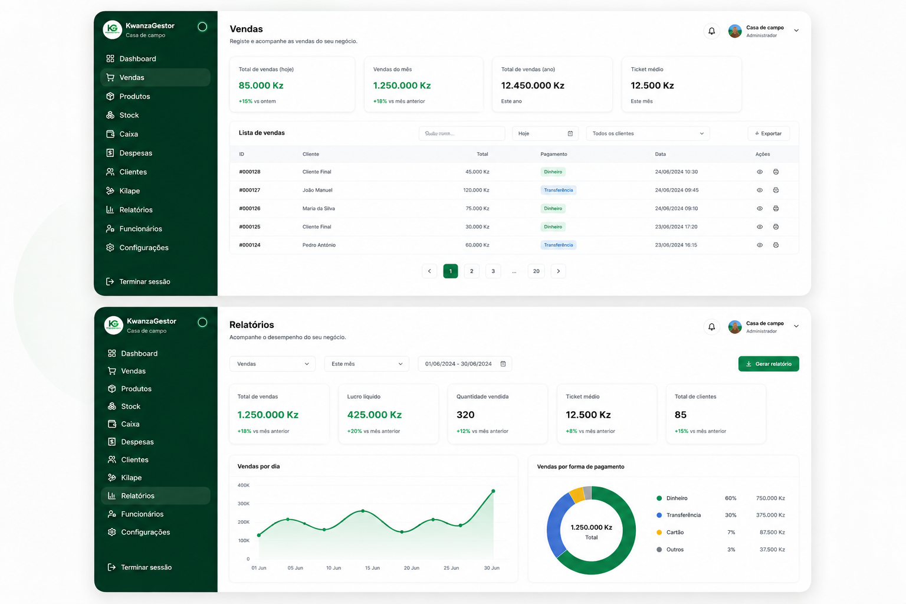Click the Gerar relatório button
Image resolution: width=906 pixels, height=604 pixels.
[769, 364]
